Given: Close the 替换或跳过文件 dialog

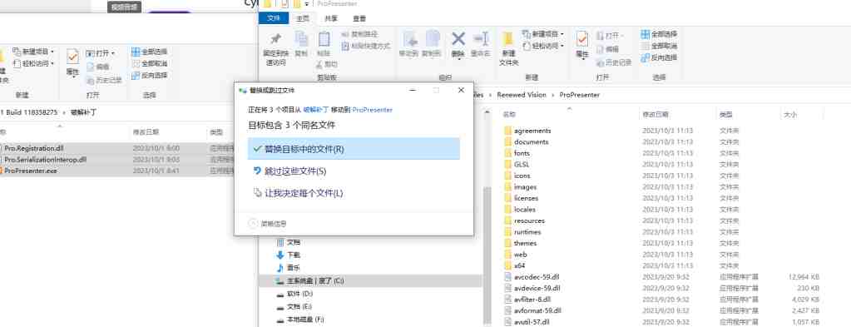Looking at the screenshot, I should coord(462,90).
